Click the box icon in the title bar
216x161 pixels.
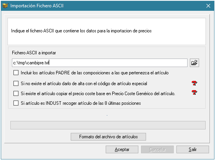click(x=5, y=6)
